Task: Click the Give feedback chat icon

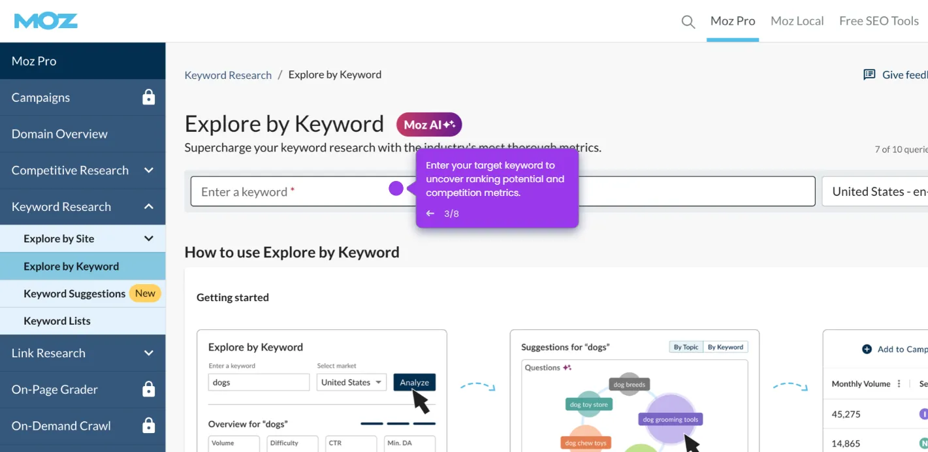Action: pos(869,74)
